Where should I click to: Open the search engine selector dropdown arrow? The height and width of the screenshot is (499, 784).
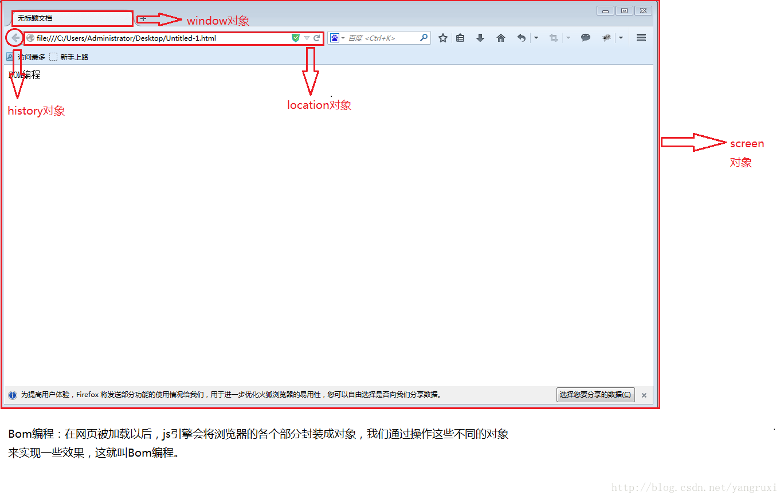click(x=343, y=38)
